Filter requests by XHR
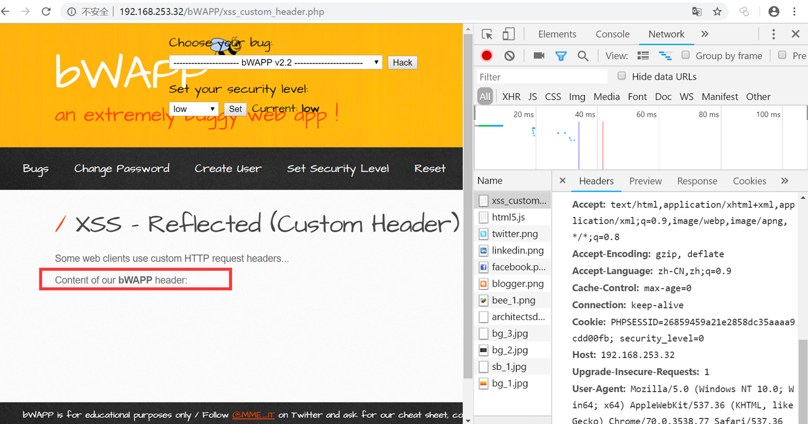Image resolution: width=808 pixels, height=424 pixels. (511, 97)
